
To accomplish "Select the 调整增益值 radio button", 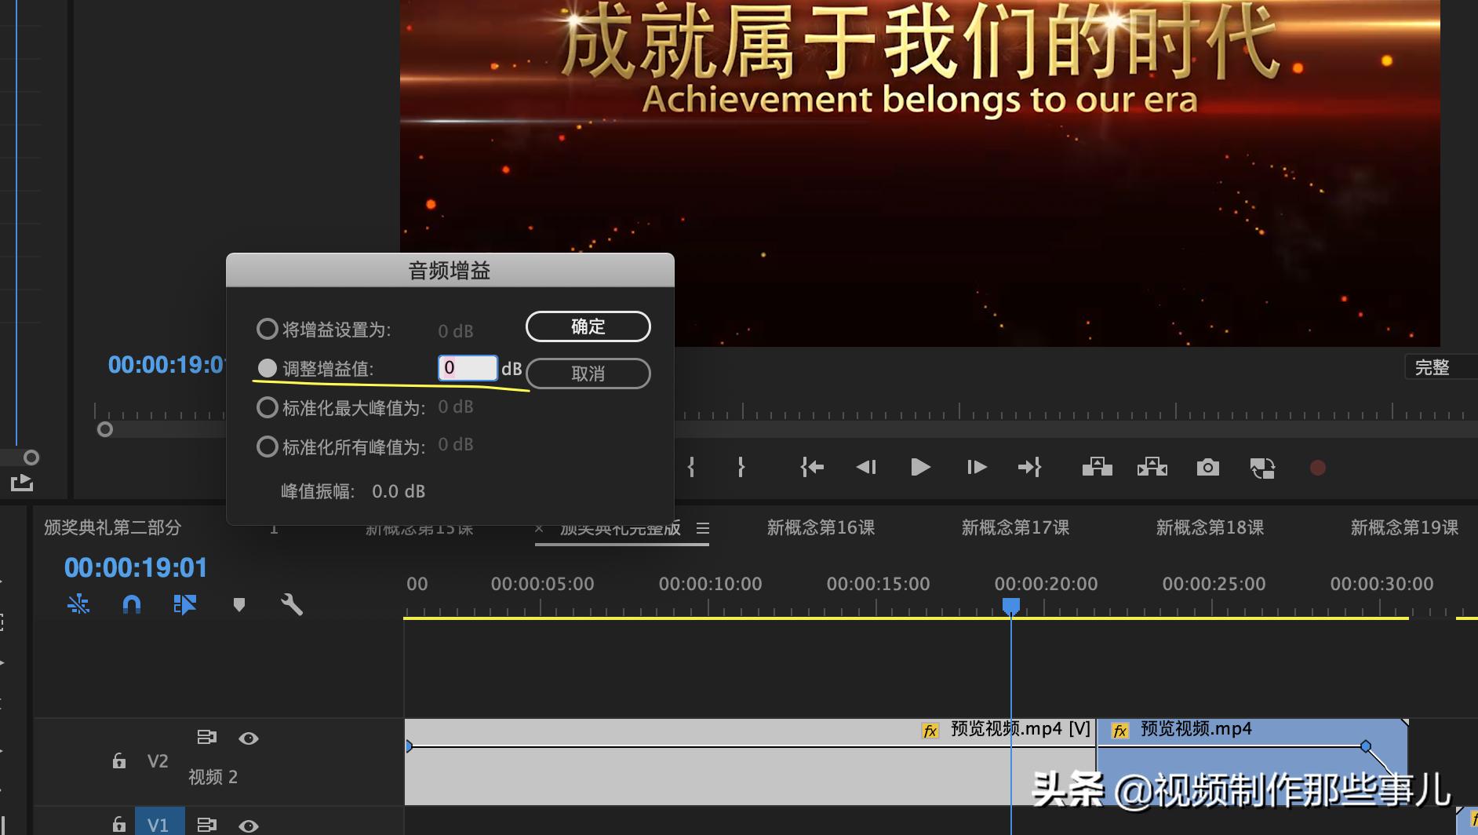I will tap(268, 367).
